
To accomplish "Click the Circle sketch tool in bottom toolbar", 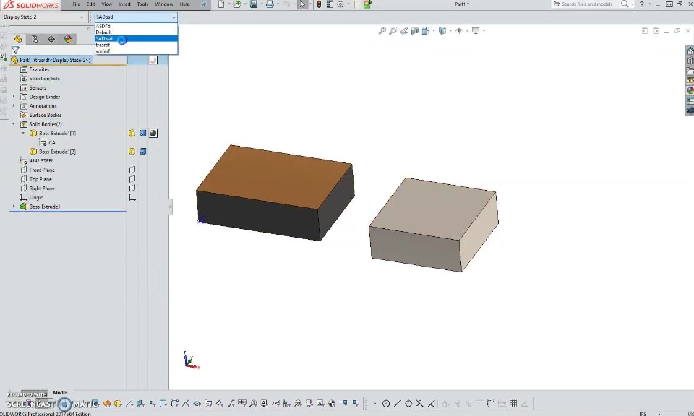I will click(386, 404).
